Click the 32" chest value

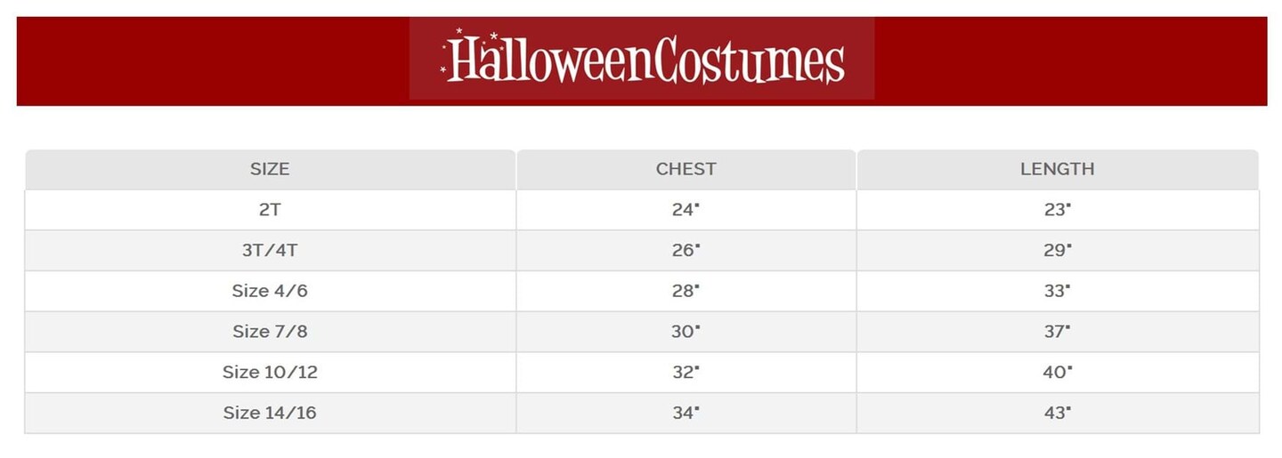tap(686, 373)
